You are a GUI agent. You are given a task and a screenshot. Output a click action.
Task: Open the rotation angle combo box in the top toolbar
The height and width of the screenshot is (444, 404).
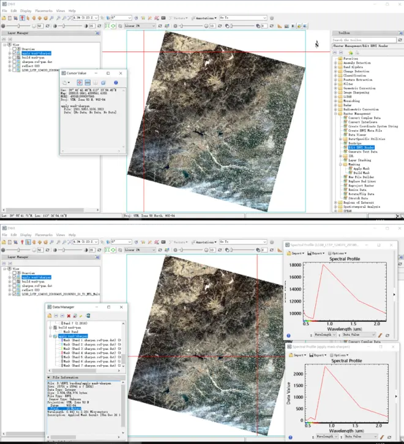(121, 18)
